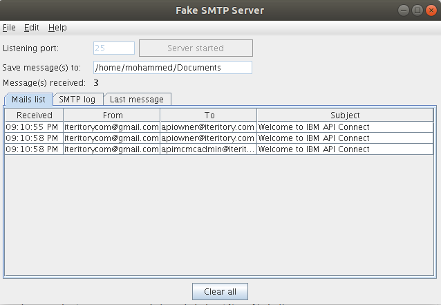Open the Help menu

[x=57, y=28]
